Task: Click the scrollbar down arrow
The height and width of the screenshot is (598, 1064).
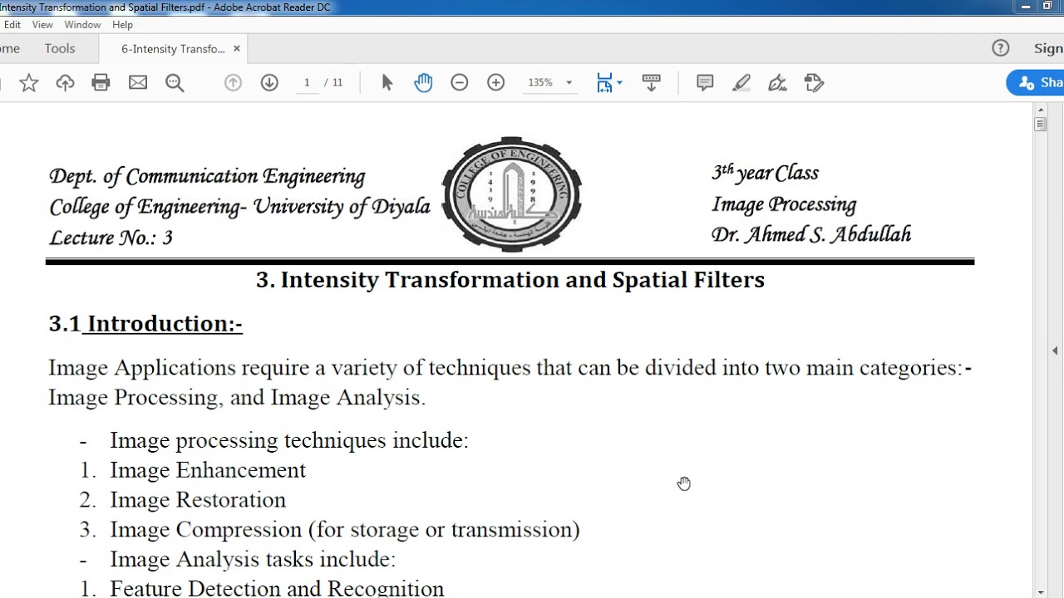Action: [x=1041, y=592]
